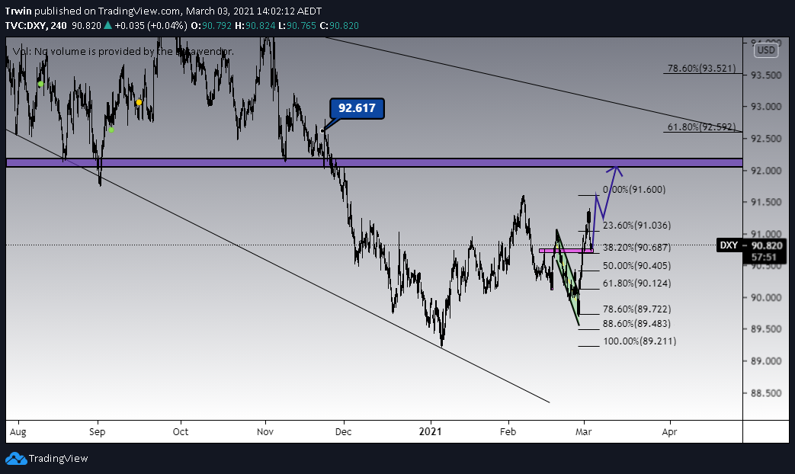Click the 78.60%(93.521) Fibonacci label
Viewport: 795px width, 474px height.
click(701, 69)
